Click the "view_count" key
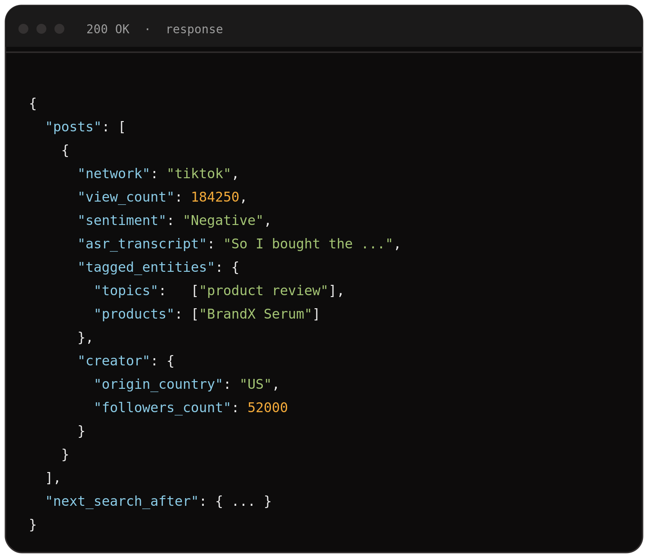This screenshot has height=558, width=648. 126,197
